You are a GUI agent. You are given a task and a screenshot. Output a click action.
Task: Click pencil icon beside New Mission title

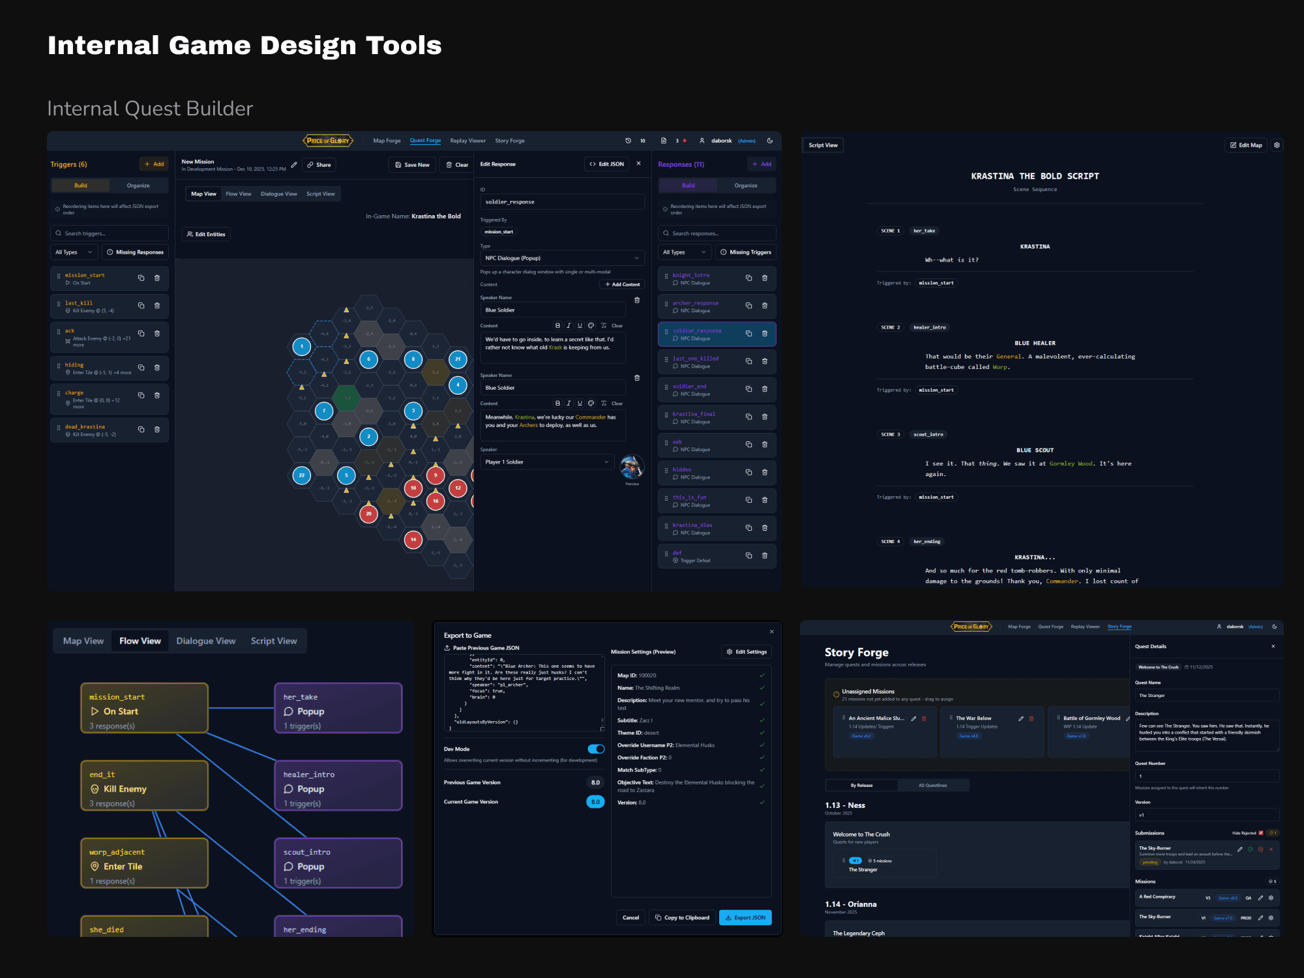click(x=294, y=164)
